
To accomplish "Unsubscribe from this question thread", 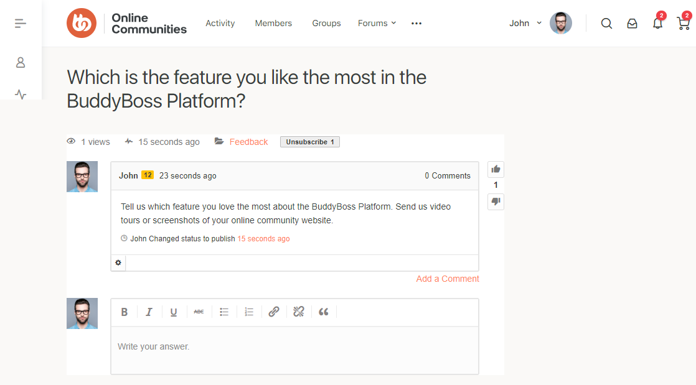I will pos(309,141).
